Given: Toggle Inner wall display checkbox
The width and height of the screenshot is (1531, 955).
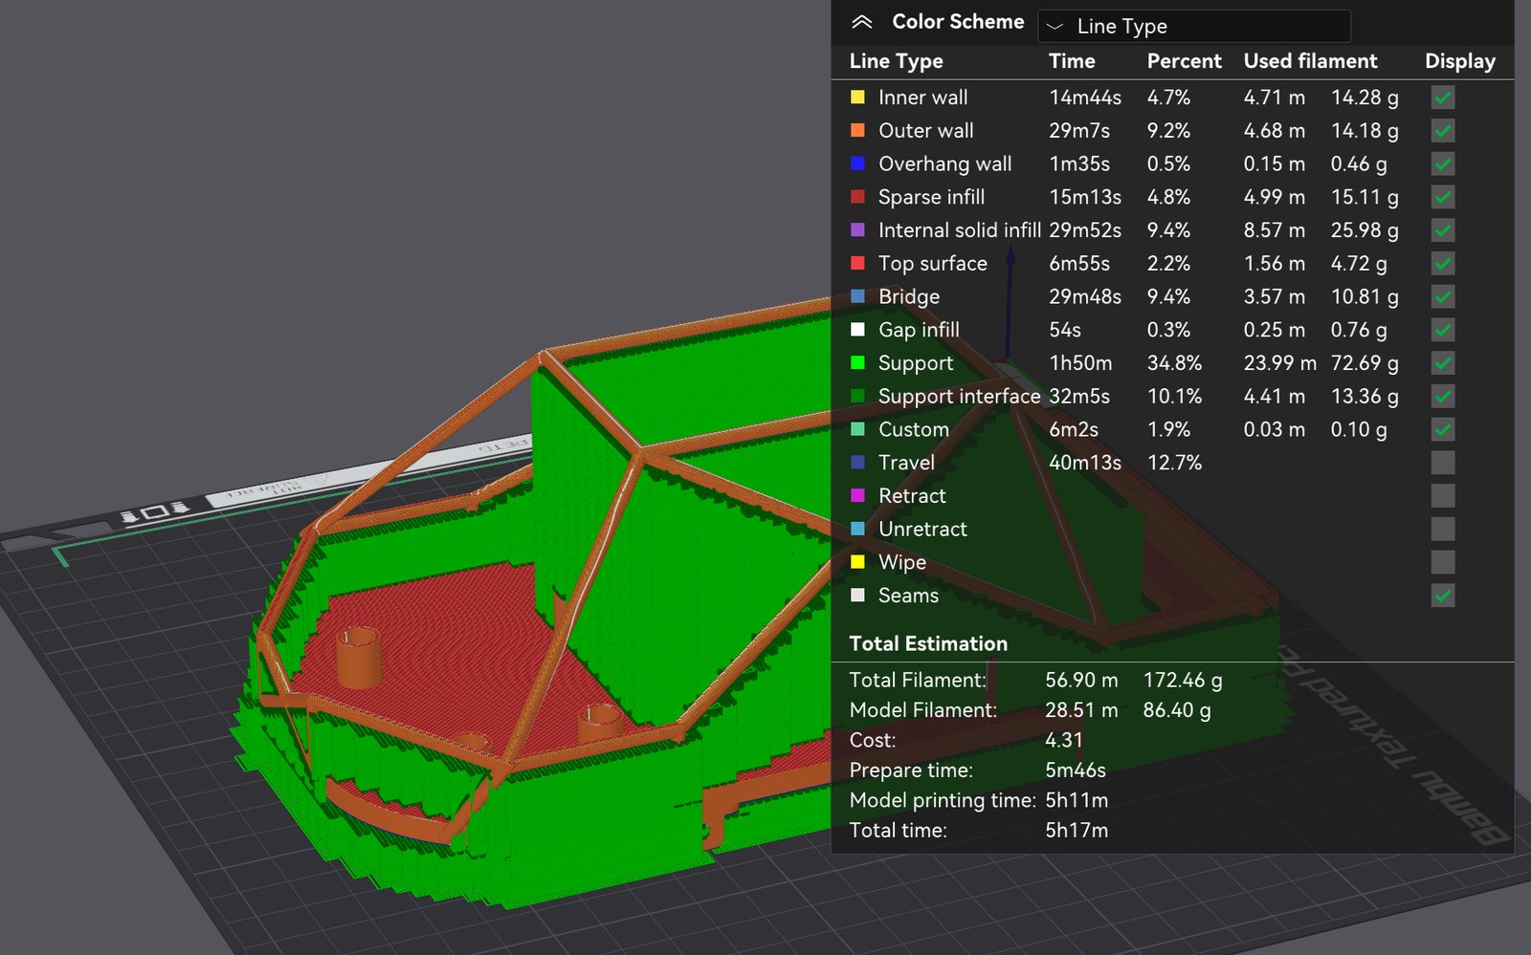Looking at the screenshot, I should (1443, 98).
